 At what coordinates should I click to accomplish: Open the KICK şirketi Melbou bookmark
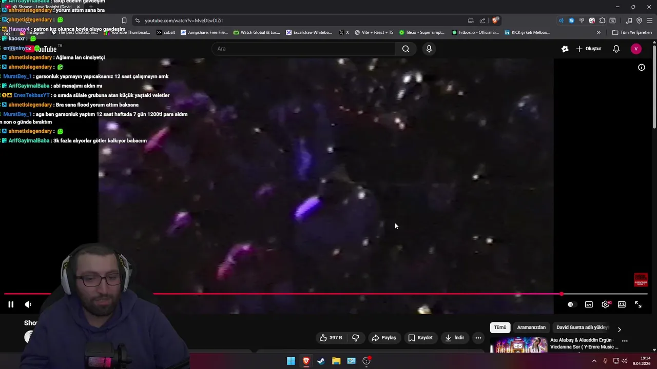pyautogui.click(x=527, y=32)
